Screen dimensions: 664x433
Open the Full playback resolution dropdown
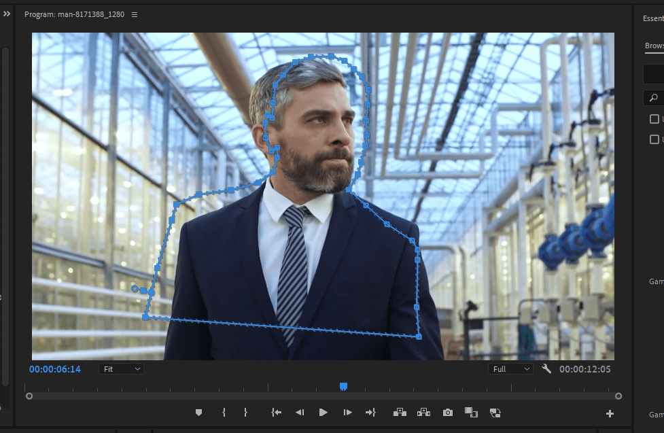510,368
